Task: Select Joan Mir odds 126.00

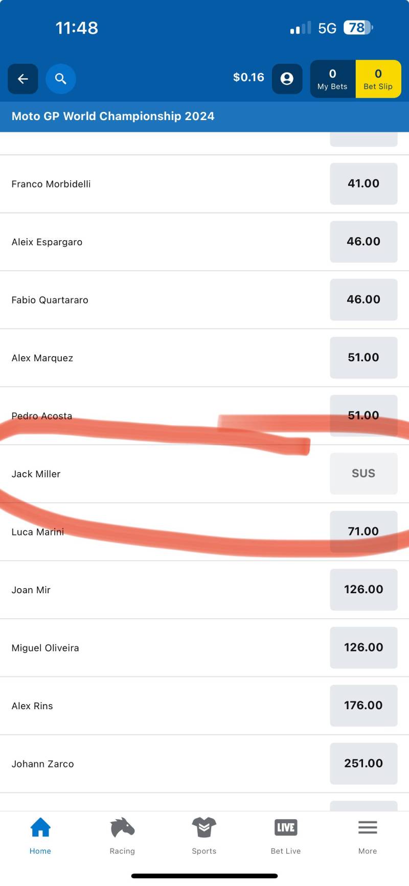Action: (x=363, y=590)
